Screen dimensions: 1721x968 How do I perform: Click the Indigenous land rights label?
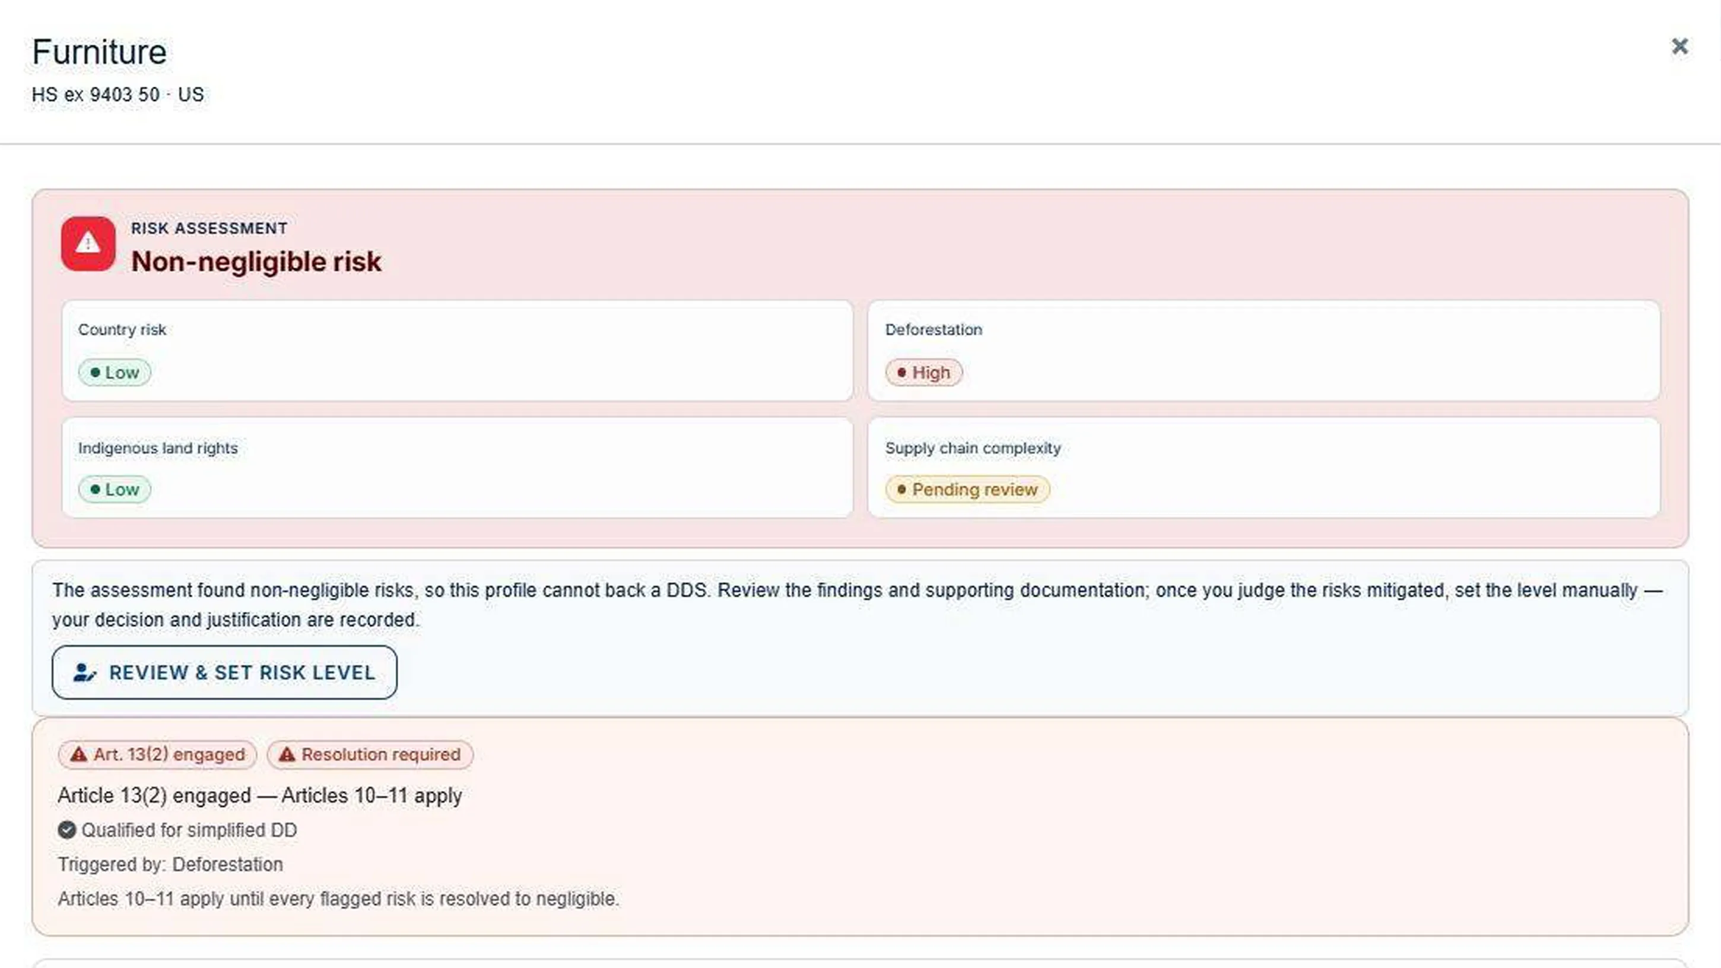tap(158, 447)
